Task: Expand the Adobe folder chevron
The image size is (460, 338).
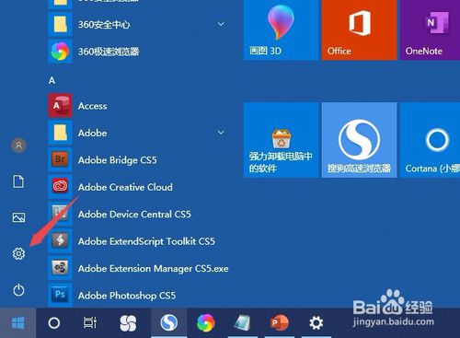Action: (x=221, y=133)
